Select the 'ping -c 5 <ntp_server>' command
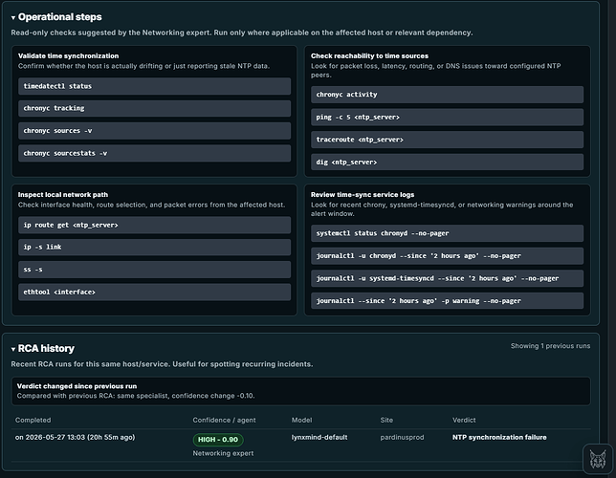The height and width of the screenshot is (478, 616). [x=447, y=117]
